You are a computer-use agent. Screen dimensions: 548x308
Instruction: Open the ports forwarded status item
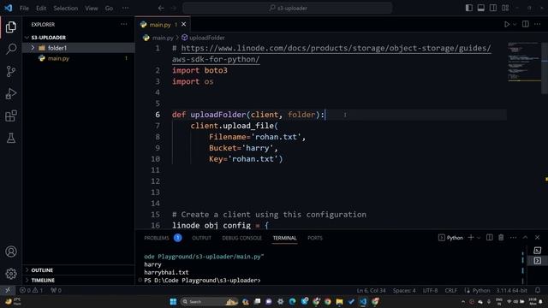[x=56, y=290]
